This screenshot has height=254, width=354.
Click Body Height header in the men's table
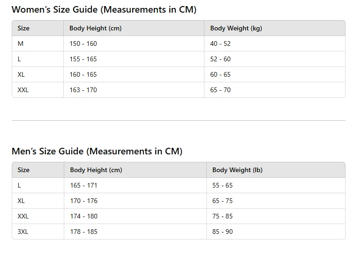pos(96,170)
